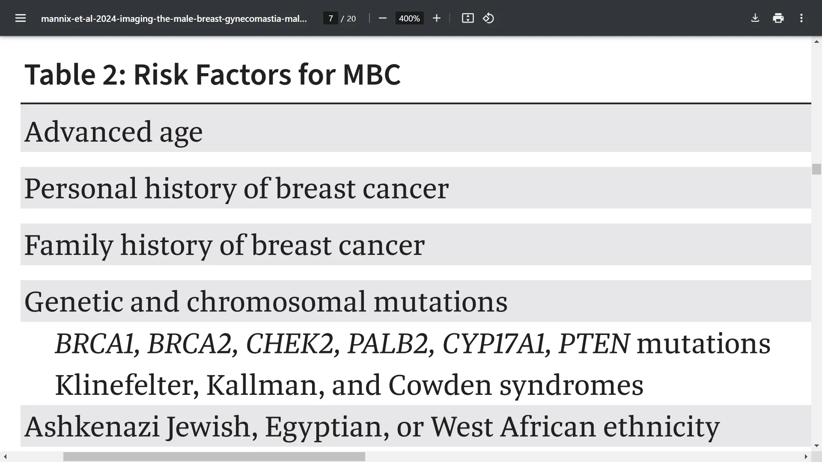Click the Table 2 Risk Factors heading

[x=213, y=74]
